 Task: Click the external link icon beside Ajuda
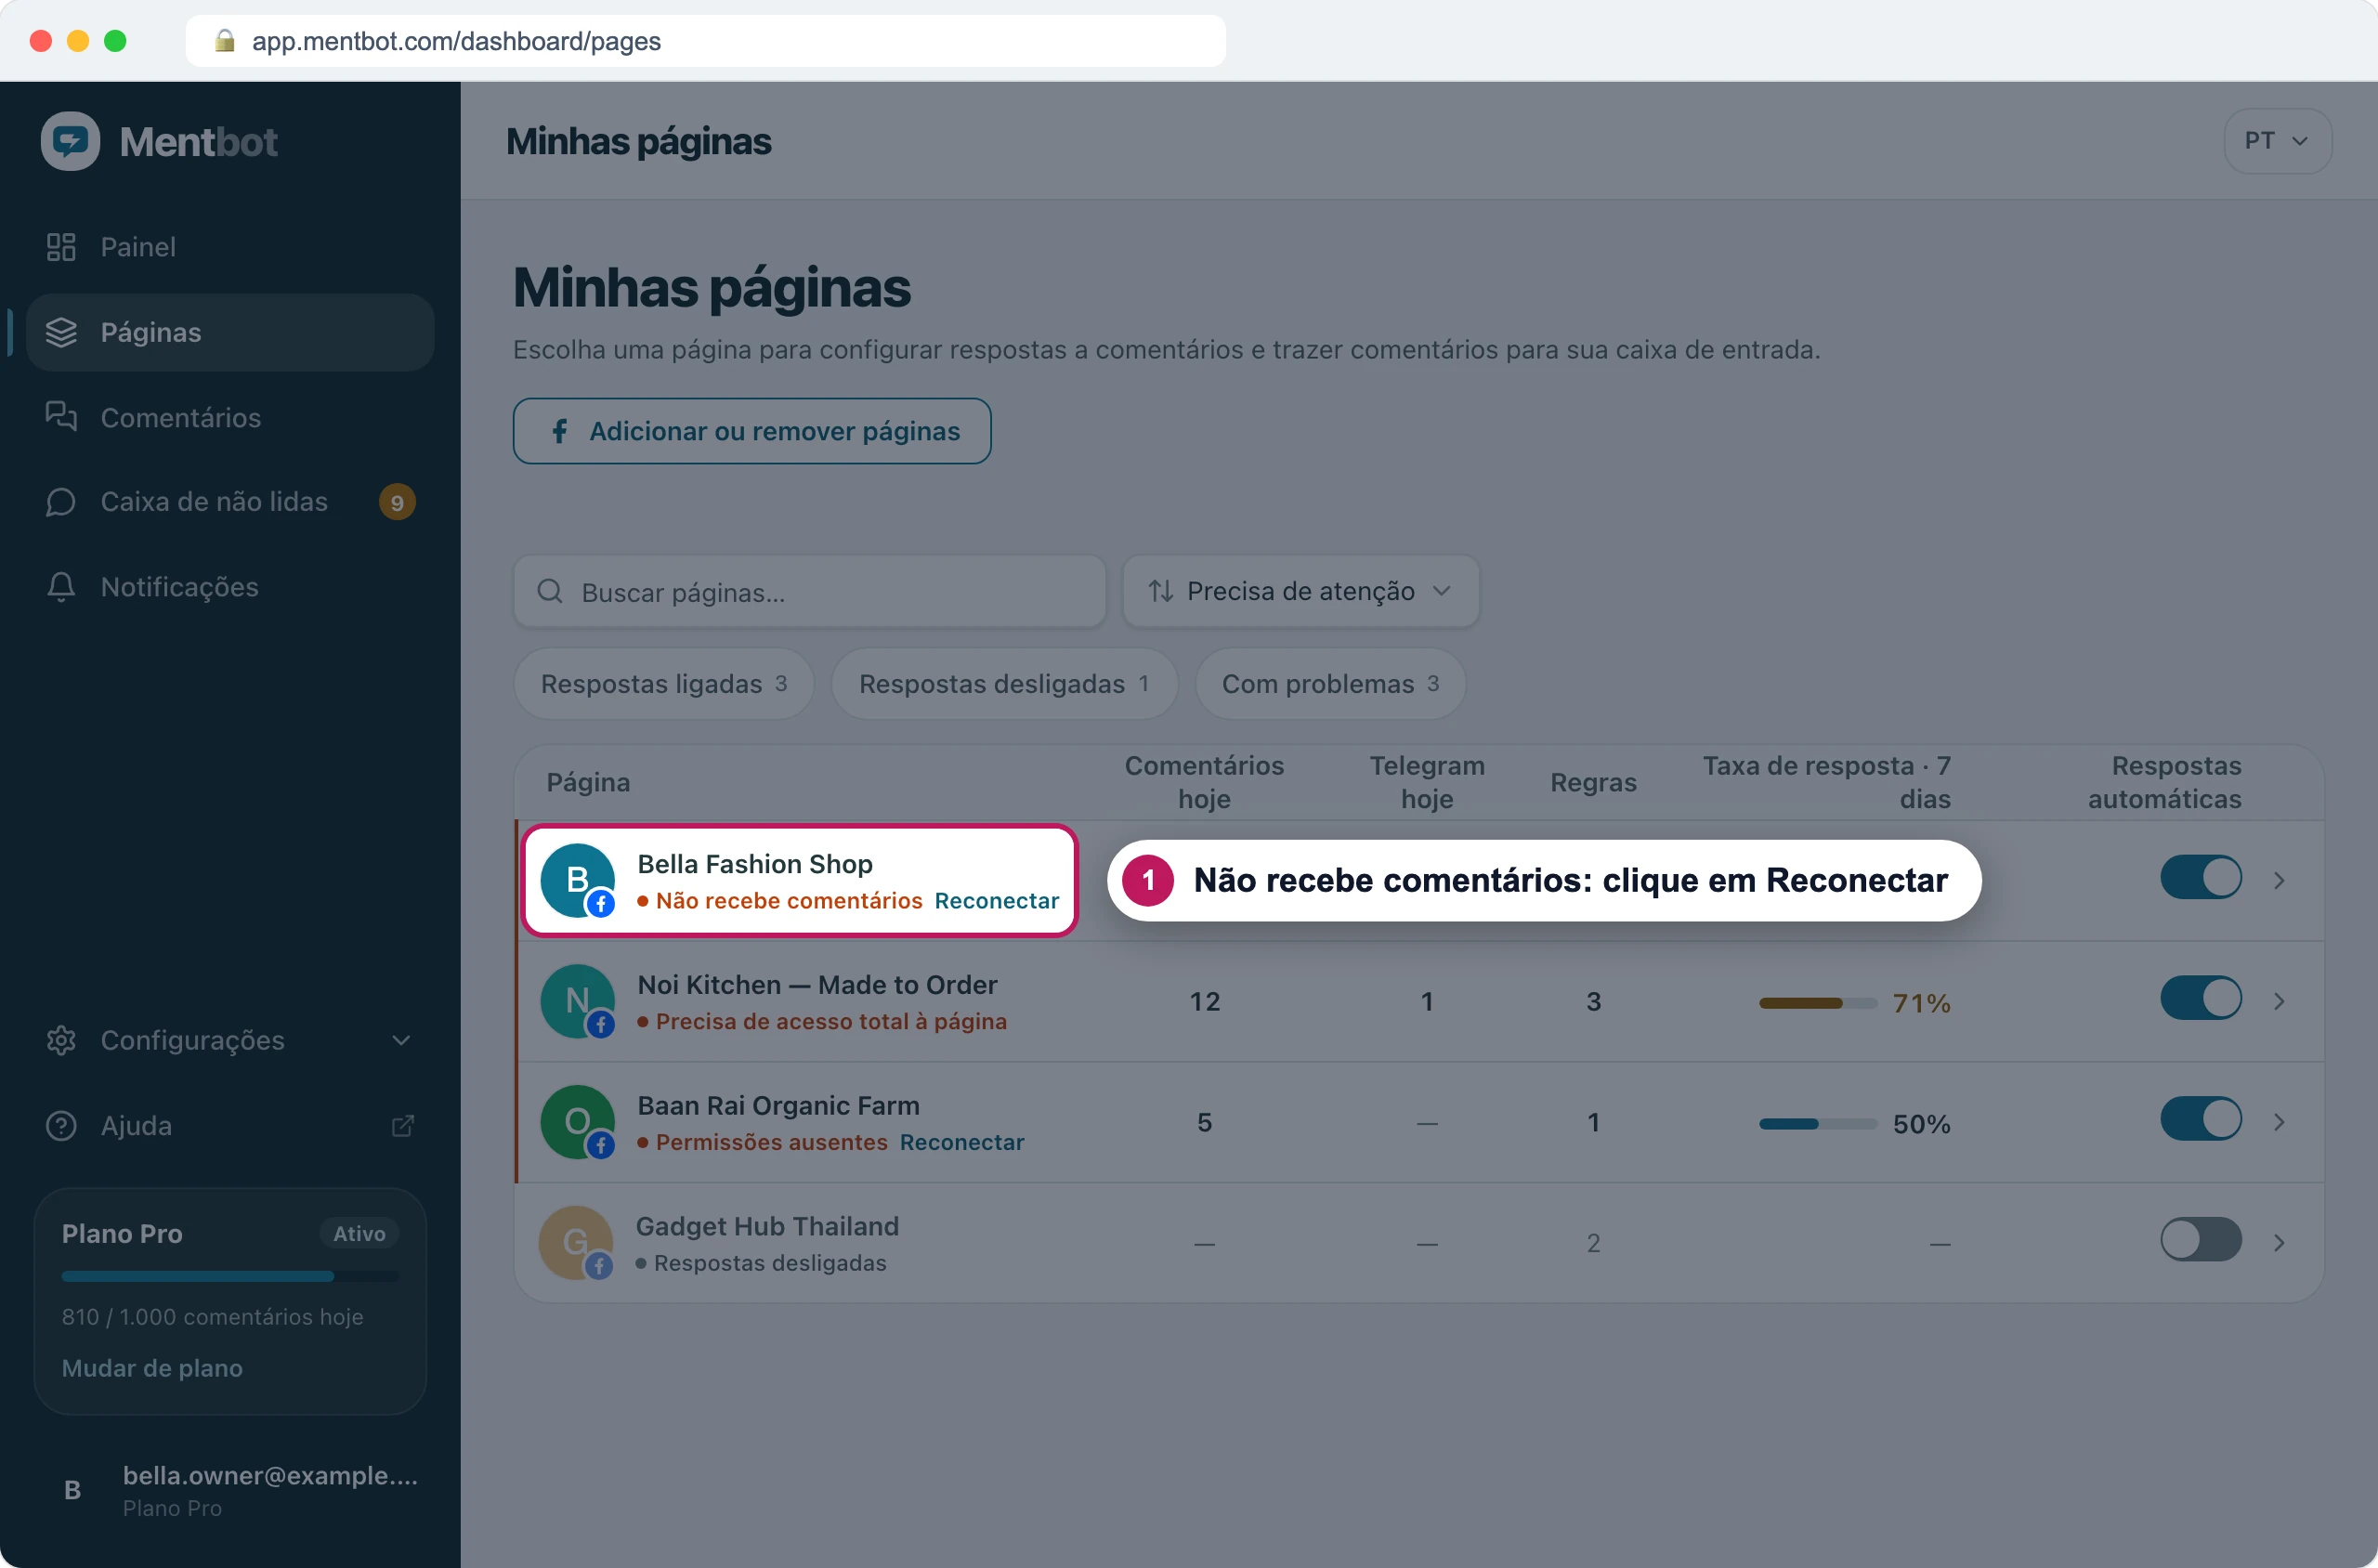[x=402, y=1126]
